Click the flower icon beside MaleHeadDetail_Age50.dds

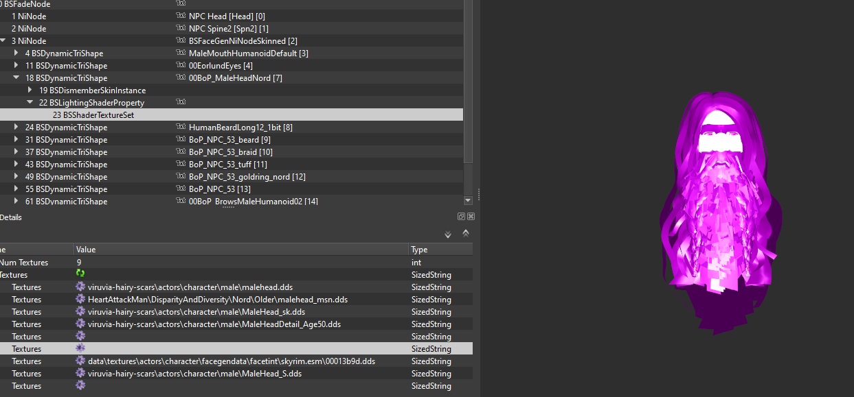click(x=80, y=324)
